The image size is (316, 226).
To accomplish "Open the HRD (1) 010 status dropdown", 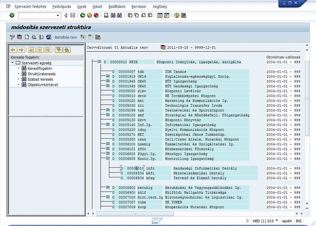I will click(276, 220).
